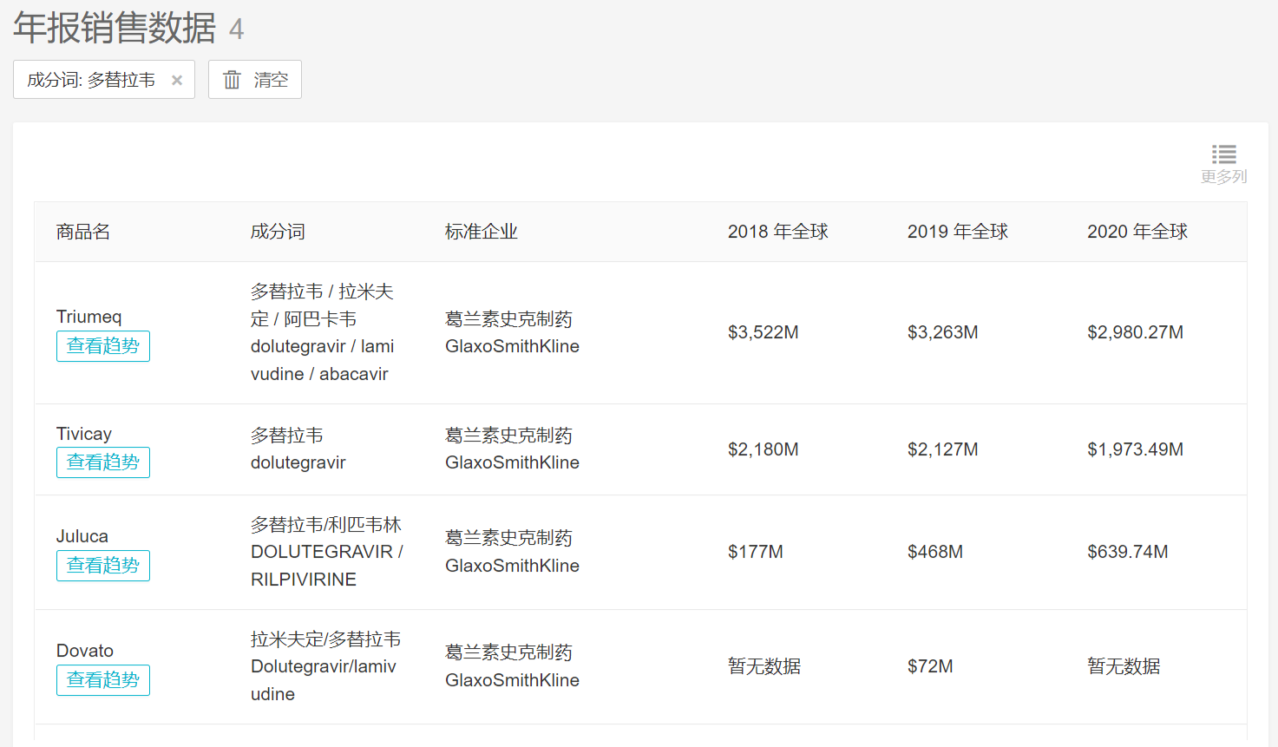Click Dovato 2020 暂无数据 cell
1278x747 pixels.
tap(1124, 666)
